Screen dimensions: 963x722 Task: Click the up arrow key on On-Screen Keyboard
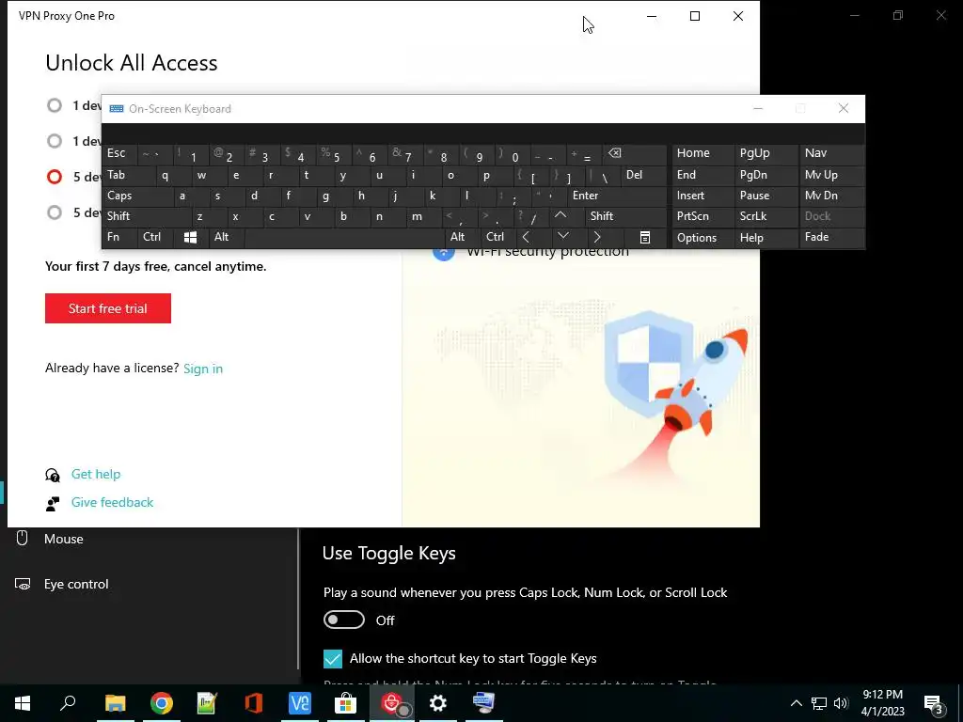(x=560, y=216)
